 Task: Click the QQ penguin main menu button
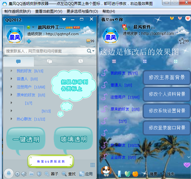pyautogui.click(x=9, y=173)
